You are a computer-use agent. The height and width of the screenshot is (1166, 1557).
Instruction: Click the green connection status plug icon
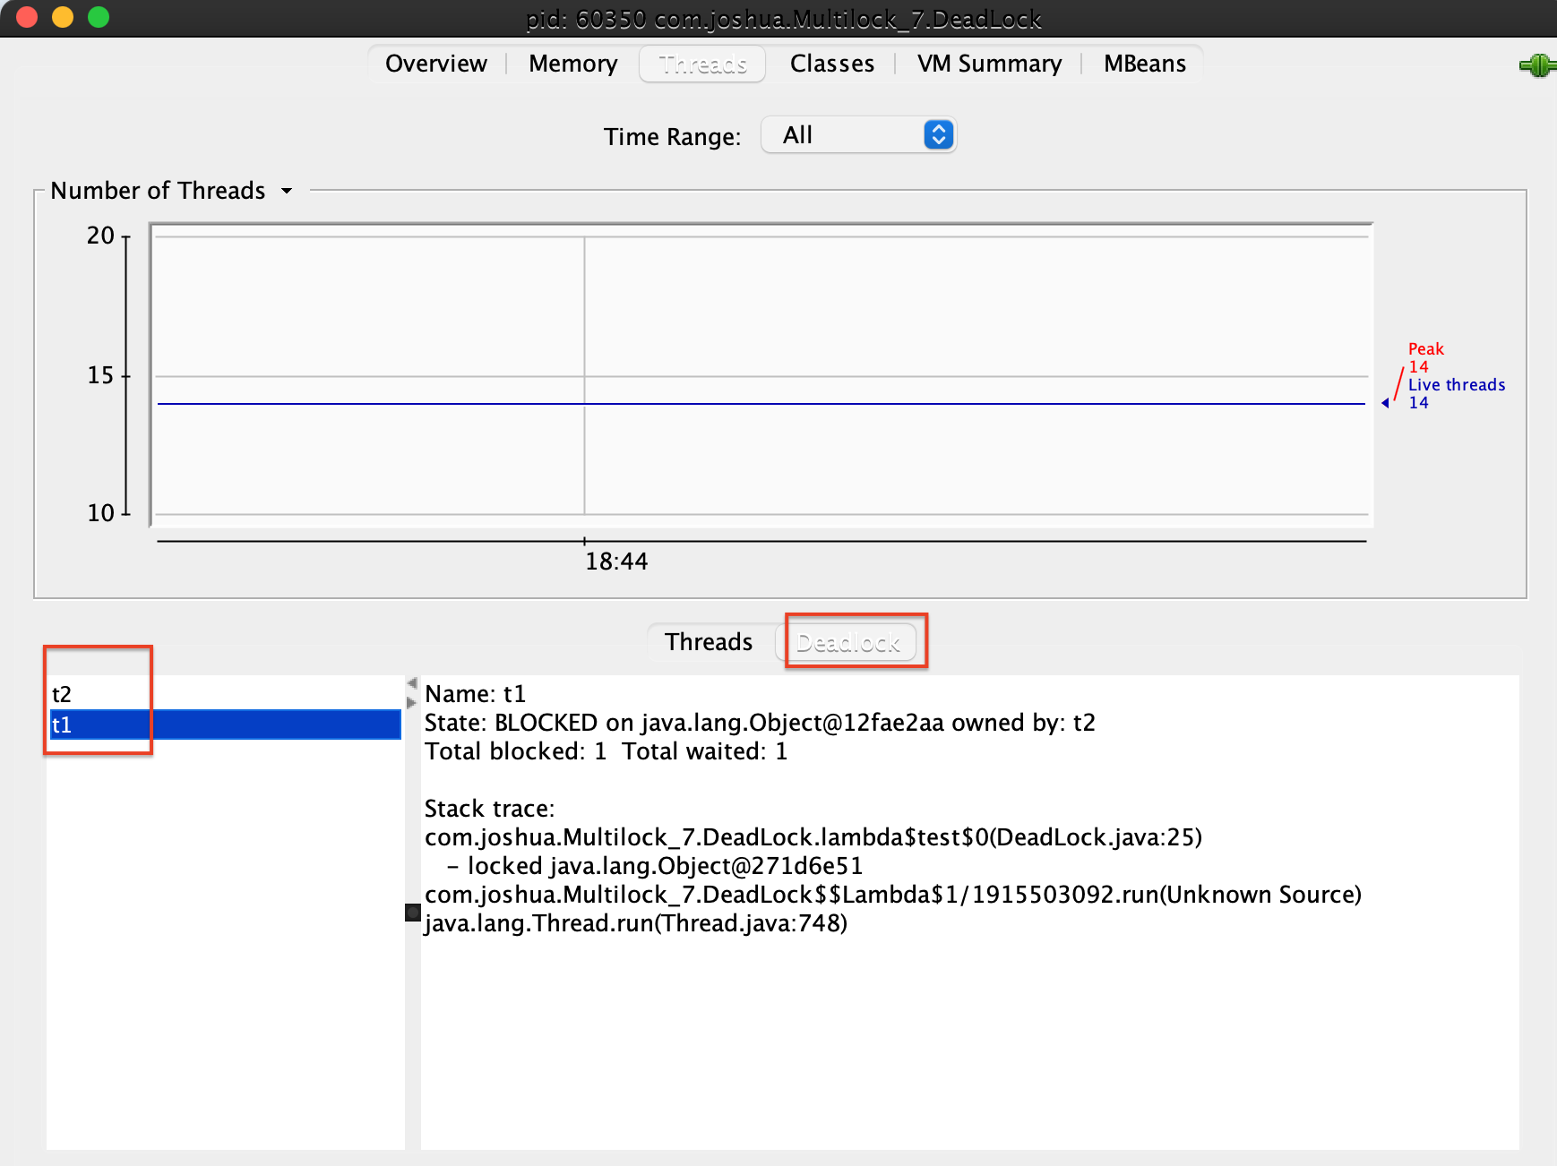pyautogui.click(x=1537, y=65)
